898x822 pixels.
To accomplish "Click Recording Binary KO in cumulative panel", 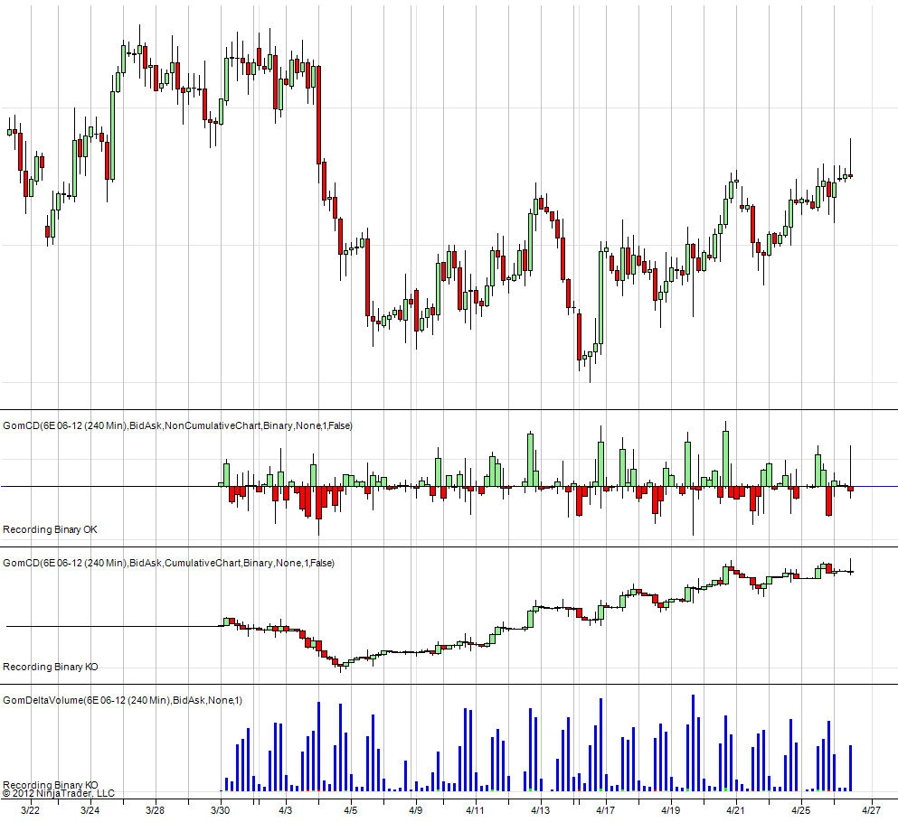I will (51, 667).
